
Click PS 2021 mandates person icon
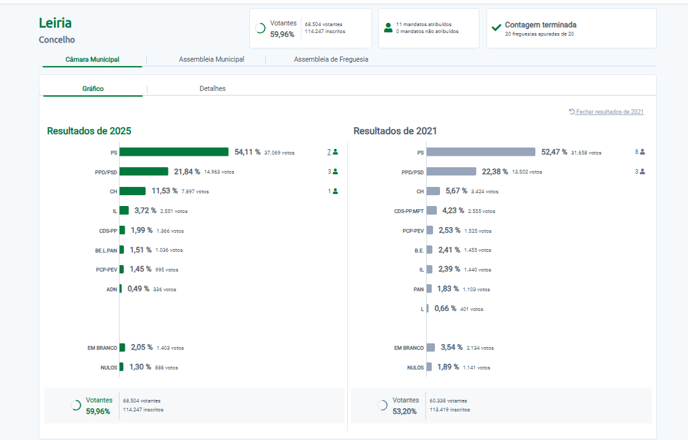[642, 152]
